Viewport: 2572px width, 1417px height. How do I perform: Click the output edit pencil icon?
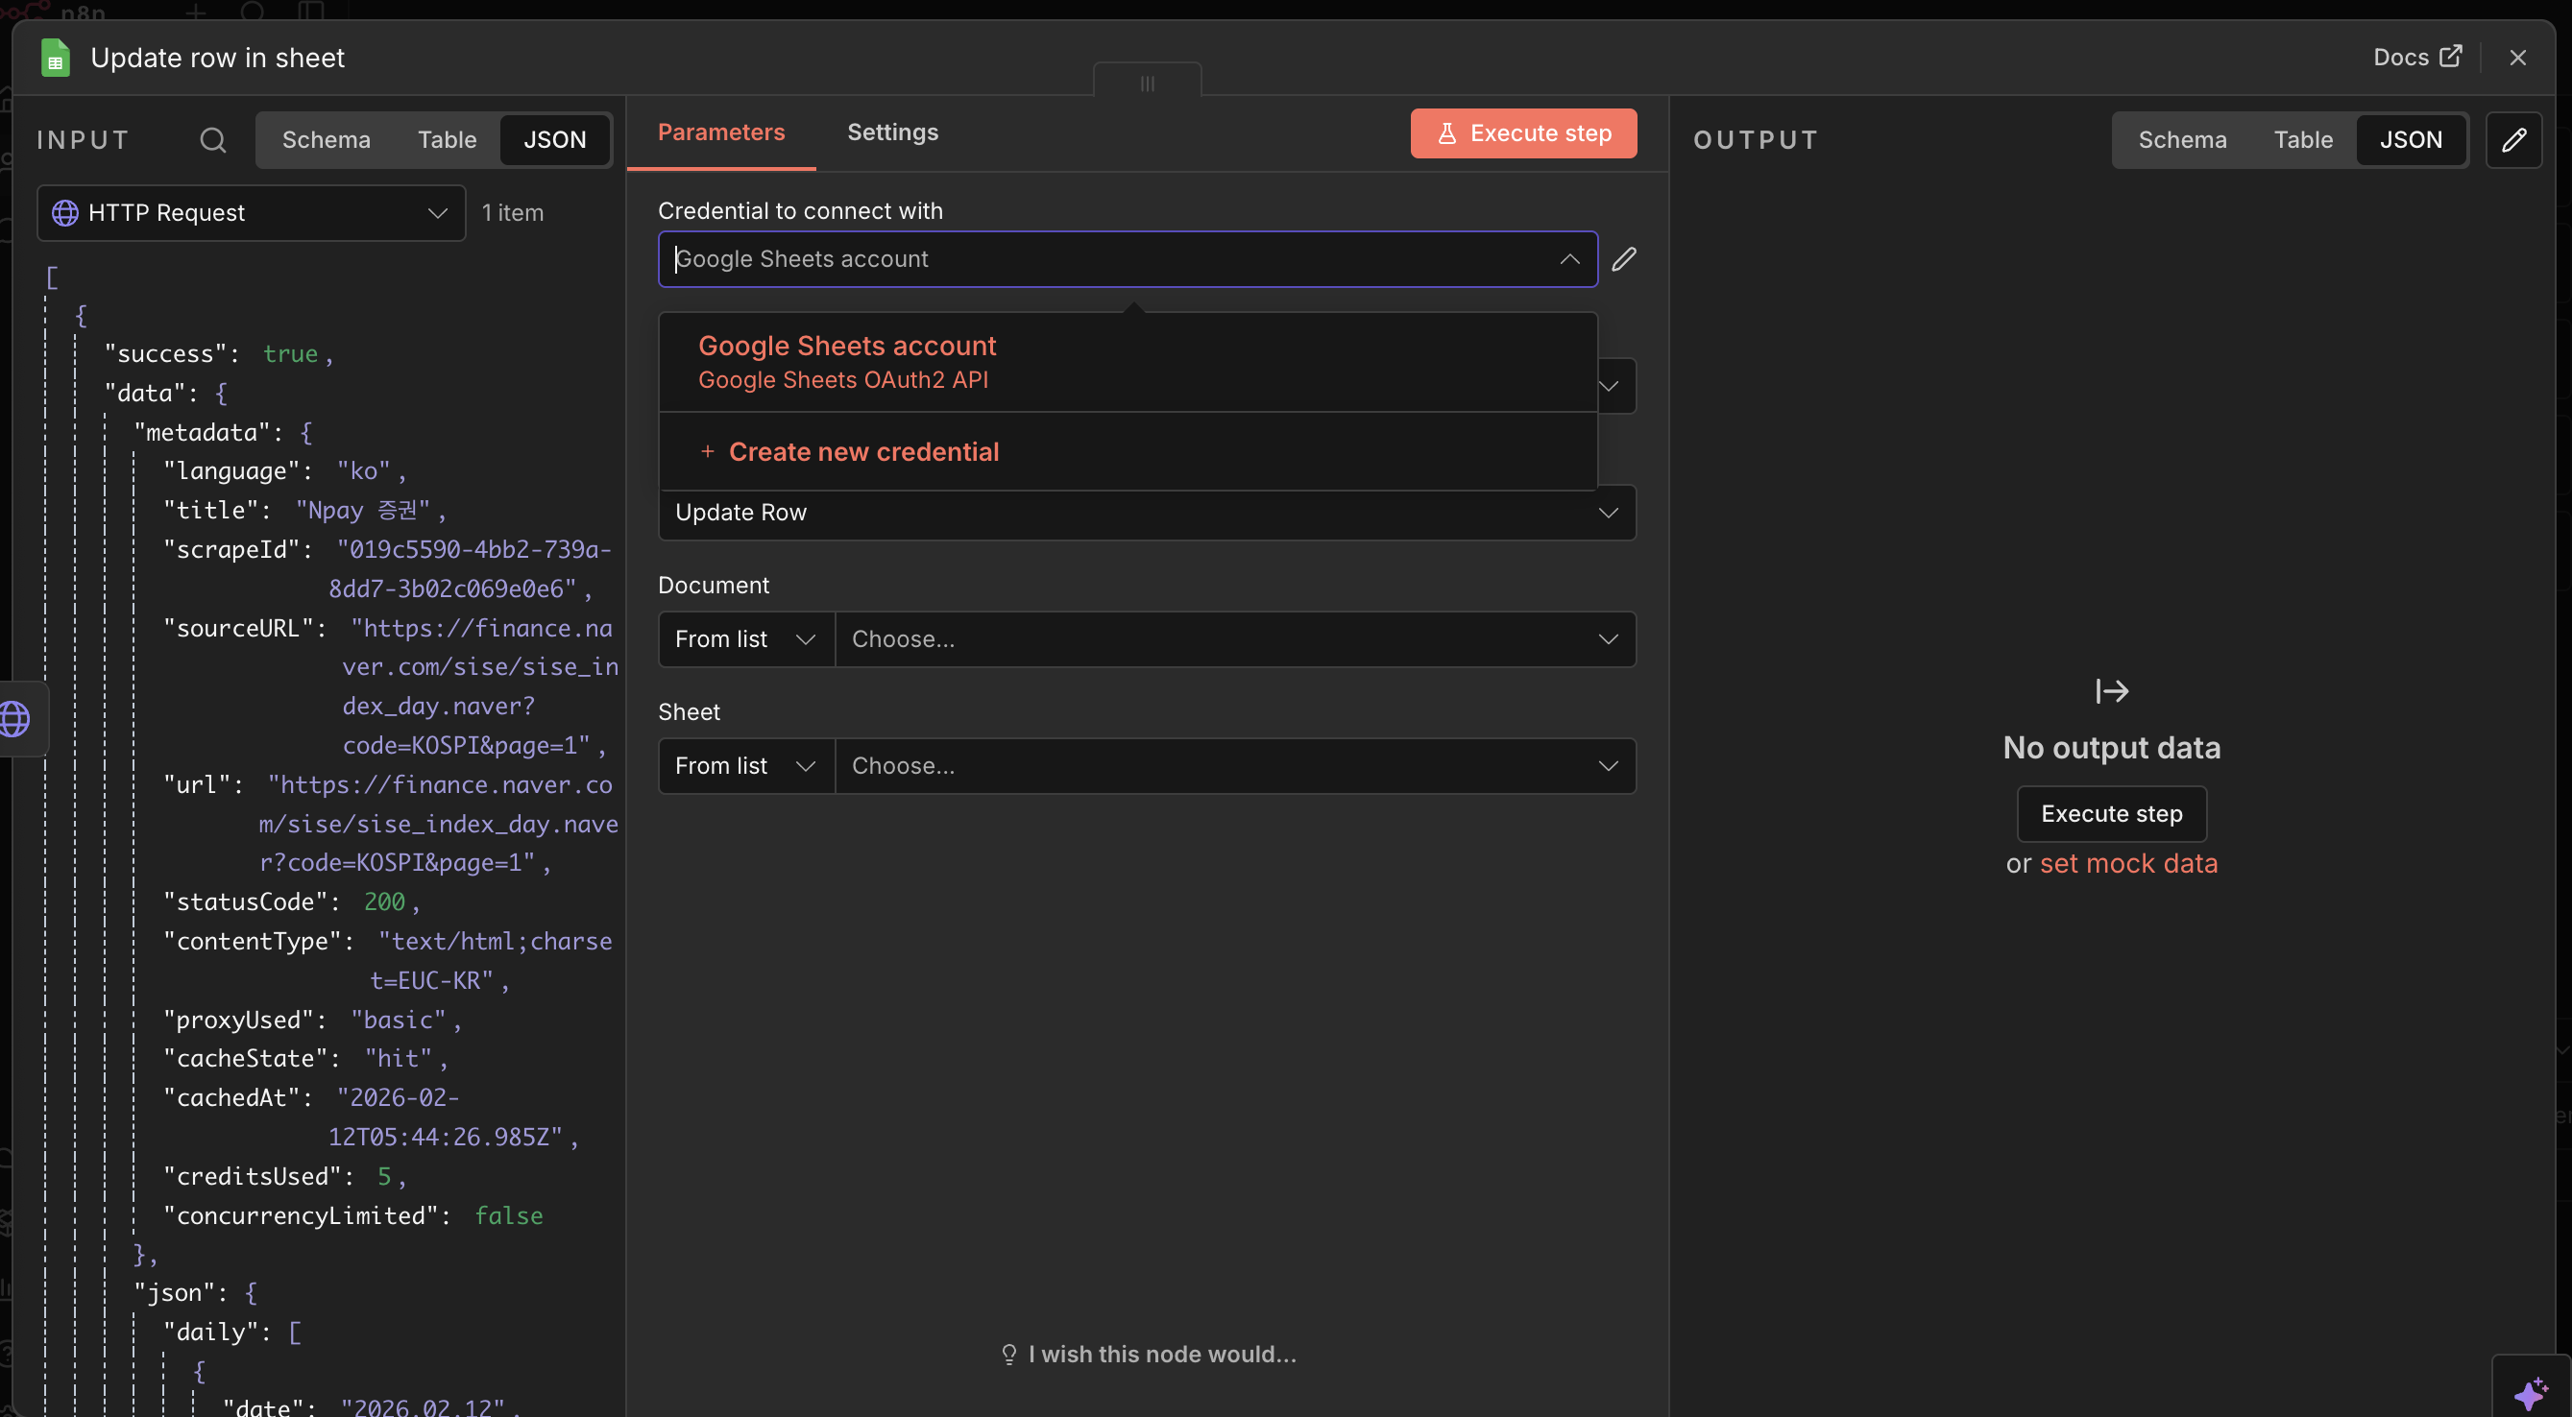pos(2513,140)
